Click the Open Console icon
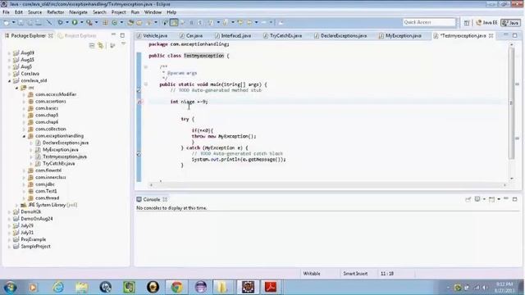525x295 pixels. (x=491, y=199)
